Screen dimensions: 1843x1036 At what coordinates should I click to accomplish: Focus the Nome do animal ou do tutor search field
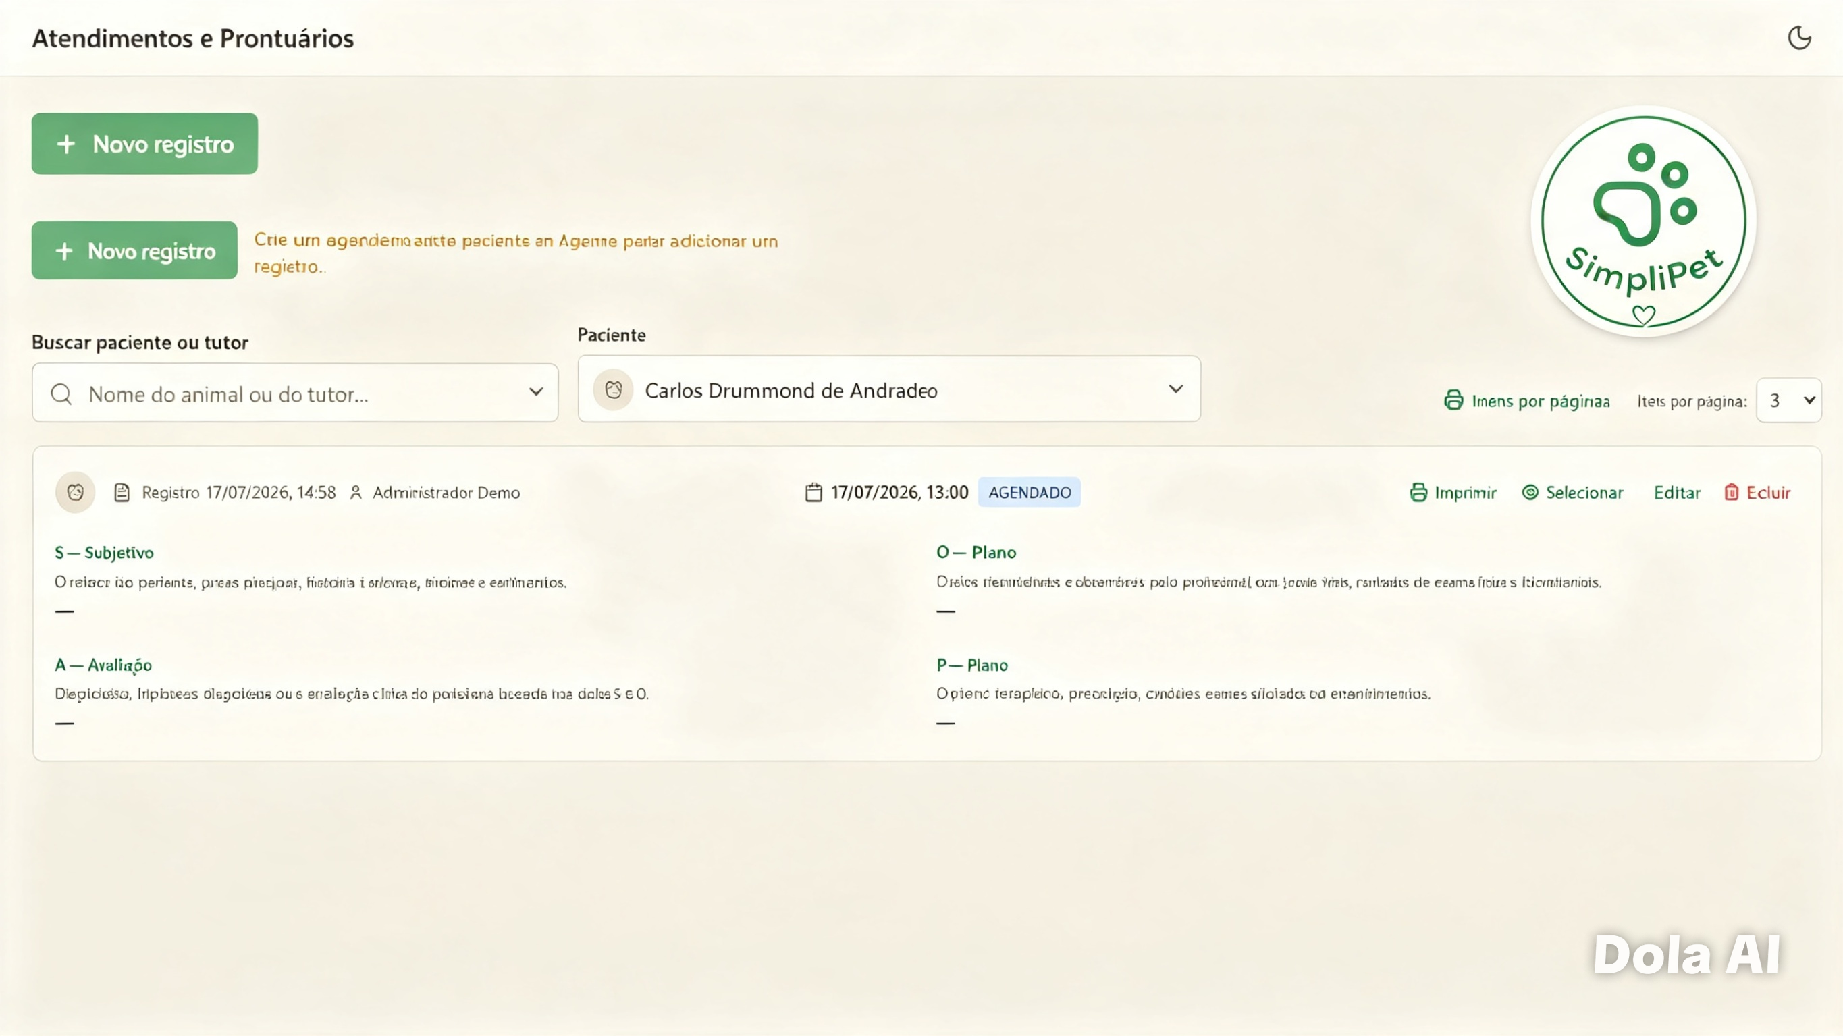coord(295,393)
